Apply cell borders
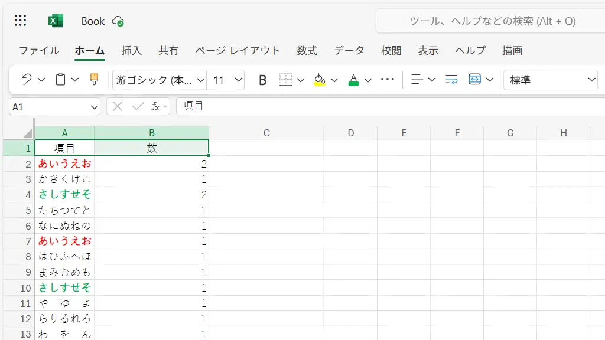 point(285,80)
